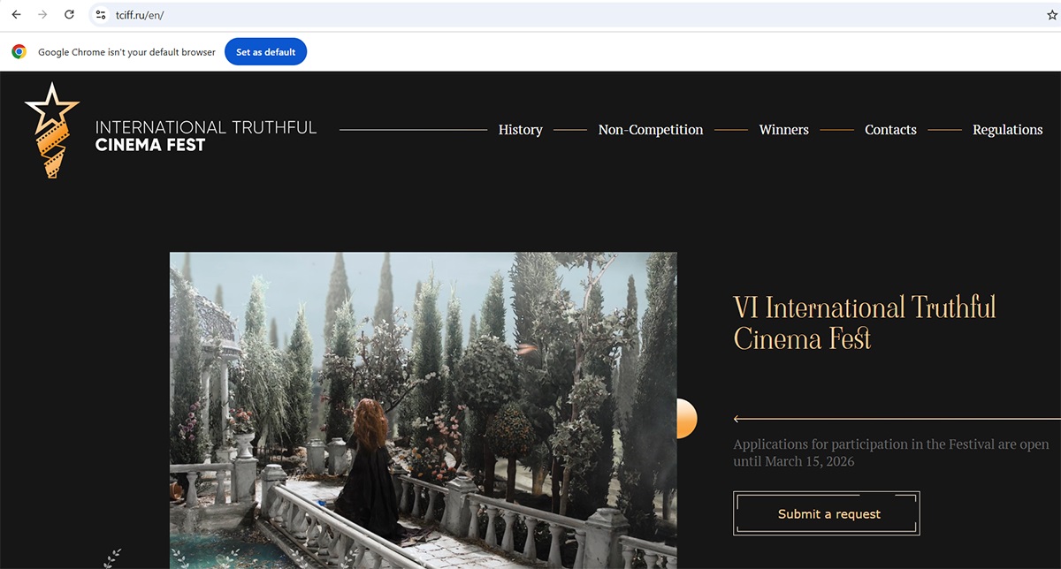Open the Winners page
The image size is (1061, 569).
[x=783, y=130]
